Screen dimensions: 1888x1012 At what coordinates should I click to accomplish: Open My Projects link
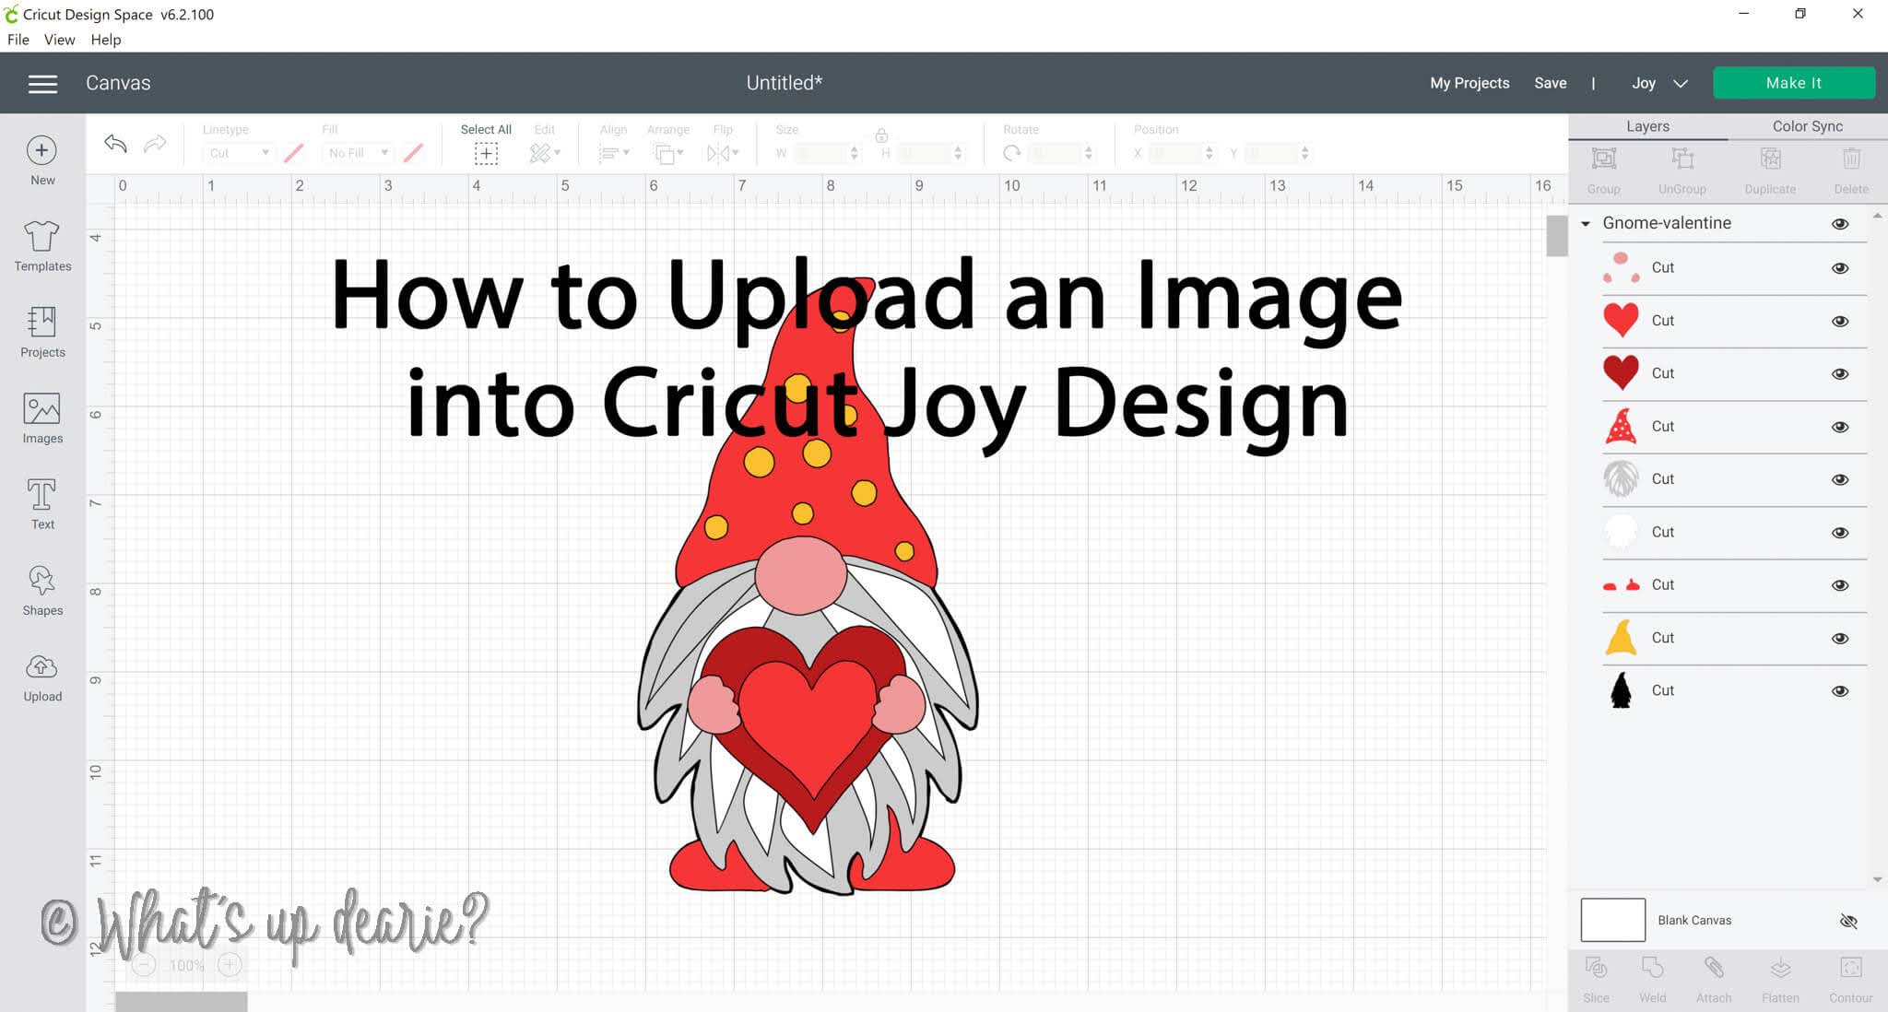click(1469, 83)
